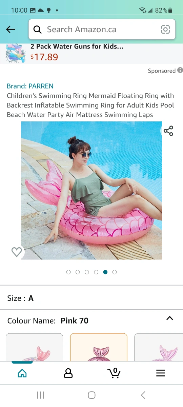Open camera search lens icon
This screenshot has height=407, width=183.
pyautogui.click(x=165, y=30)
